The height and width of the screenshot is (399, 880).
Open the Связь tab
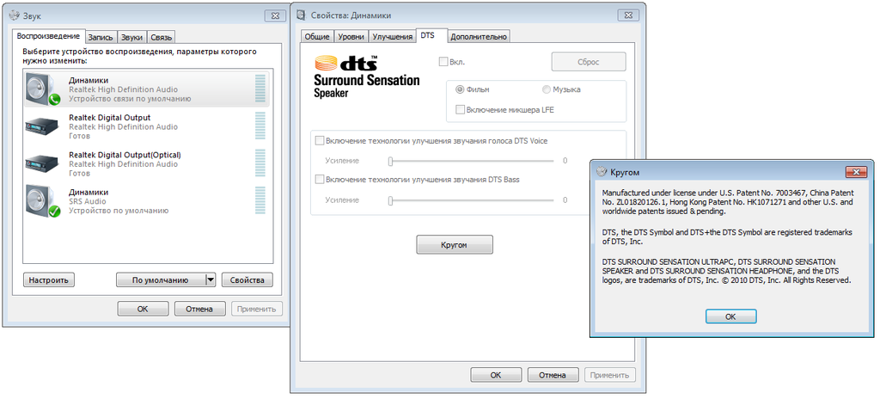pyautogui.click(x=161, y=37)
